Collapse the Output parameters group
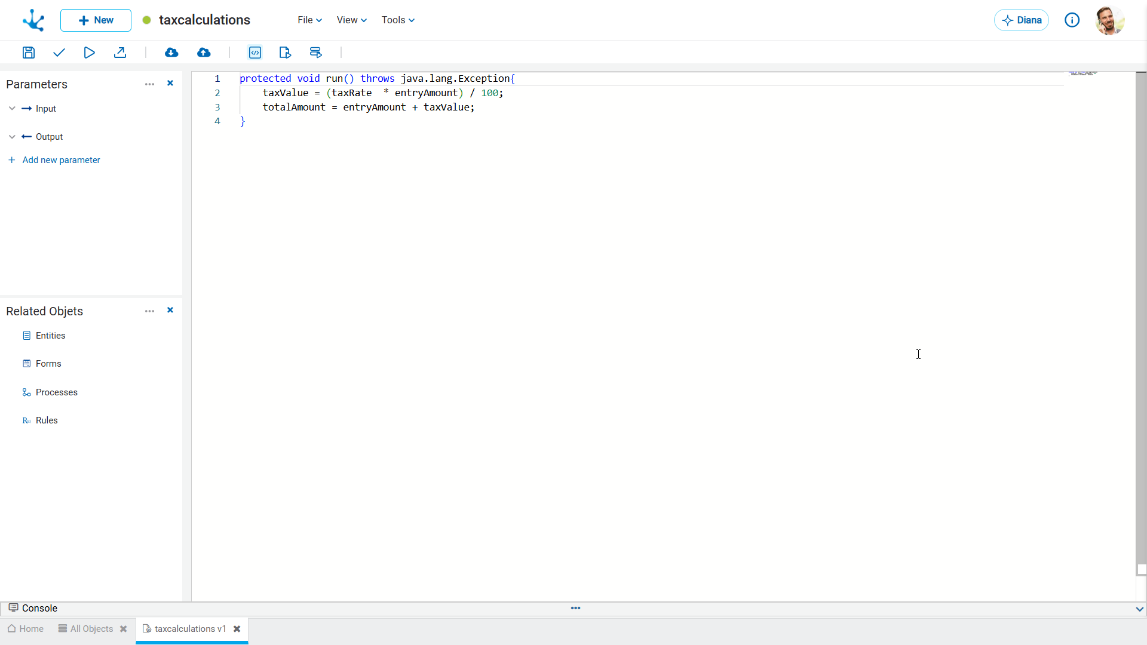This screenshot has height=645, width=1147. tap(12, 137)
